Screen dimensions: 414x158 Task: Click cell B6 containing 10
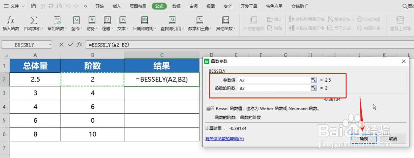pyautogui.click(x=92, y=134)
